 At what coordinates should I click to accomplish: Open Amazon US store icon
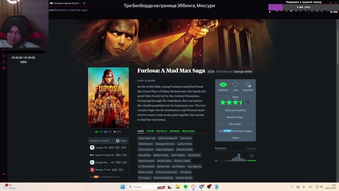click(92, 147)
